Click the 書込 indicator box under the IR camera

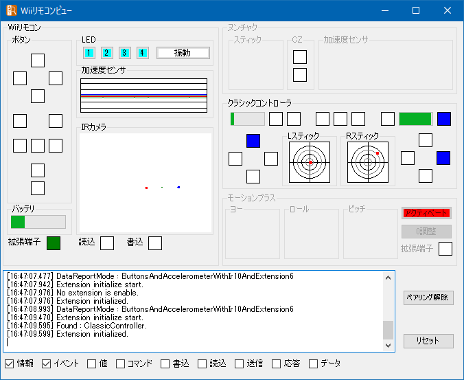[154, 243]
